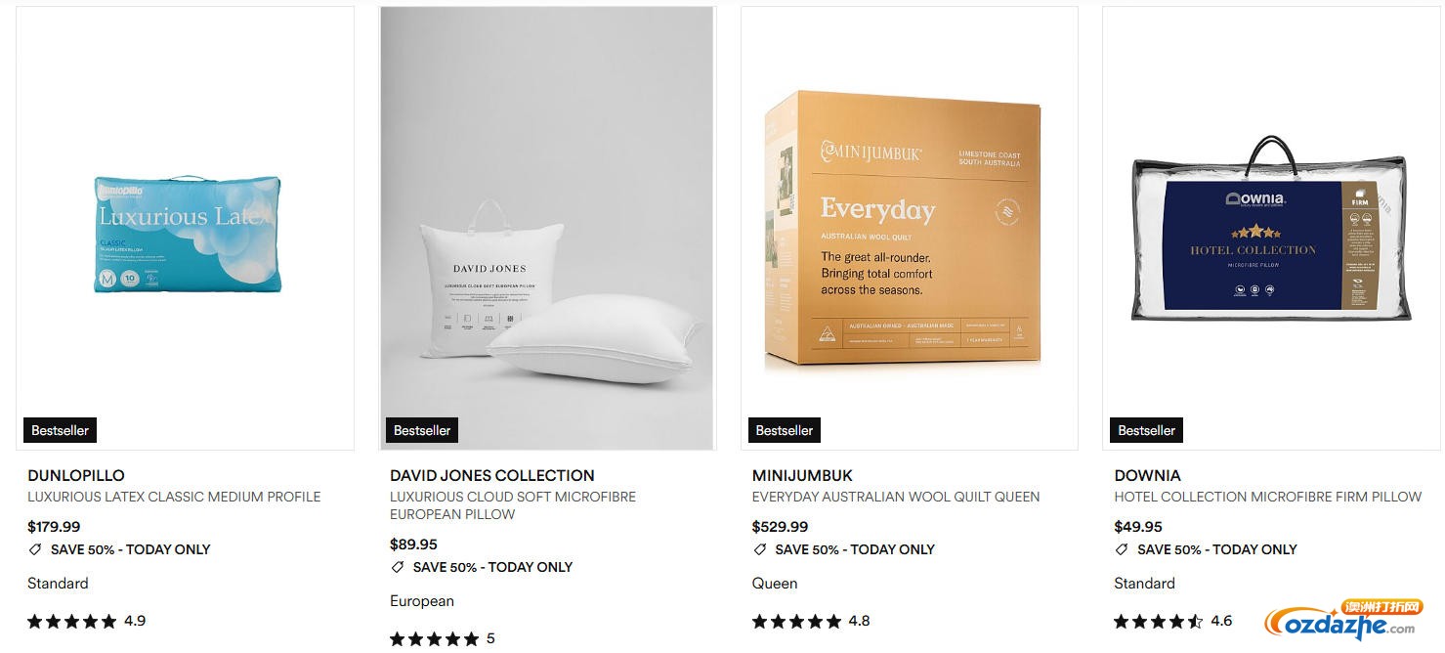Click the Bestseller badge on Dunlopillo pillow
The width and height of the screenshot is (1445, 653).
[x=61, y=430]
